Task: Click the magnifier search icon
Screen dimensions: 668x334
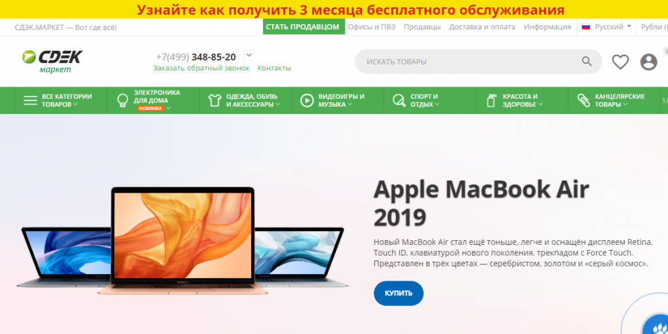Action: pyautogui.click(x=586, y=62)
